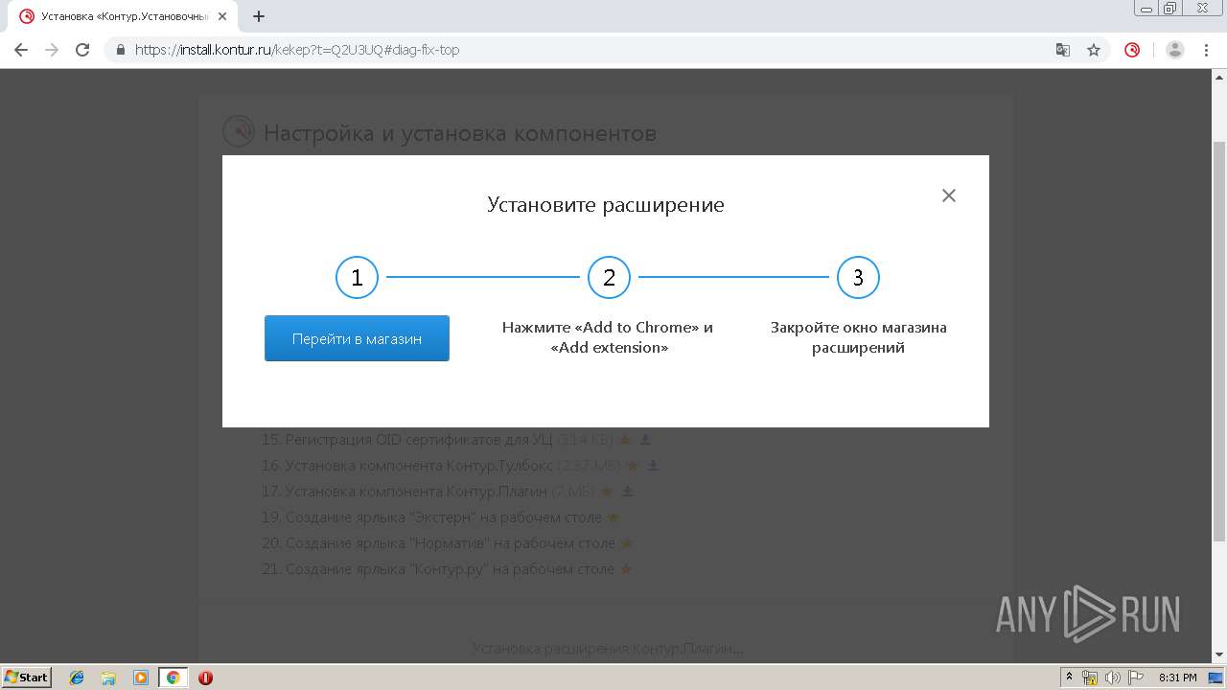Close the "Установите расширение" dialog
Image resolution: width=1227 pixels, height=690 pixels.
pyautogui.click(x=949, y=195)
